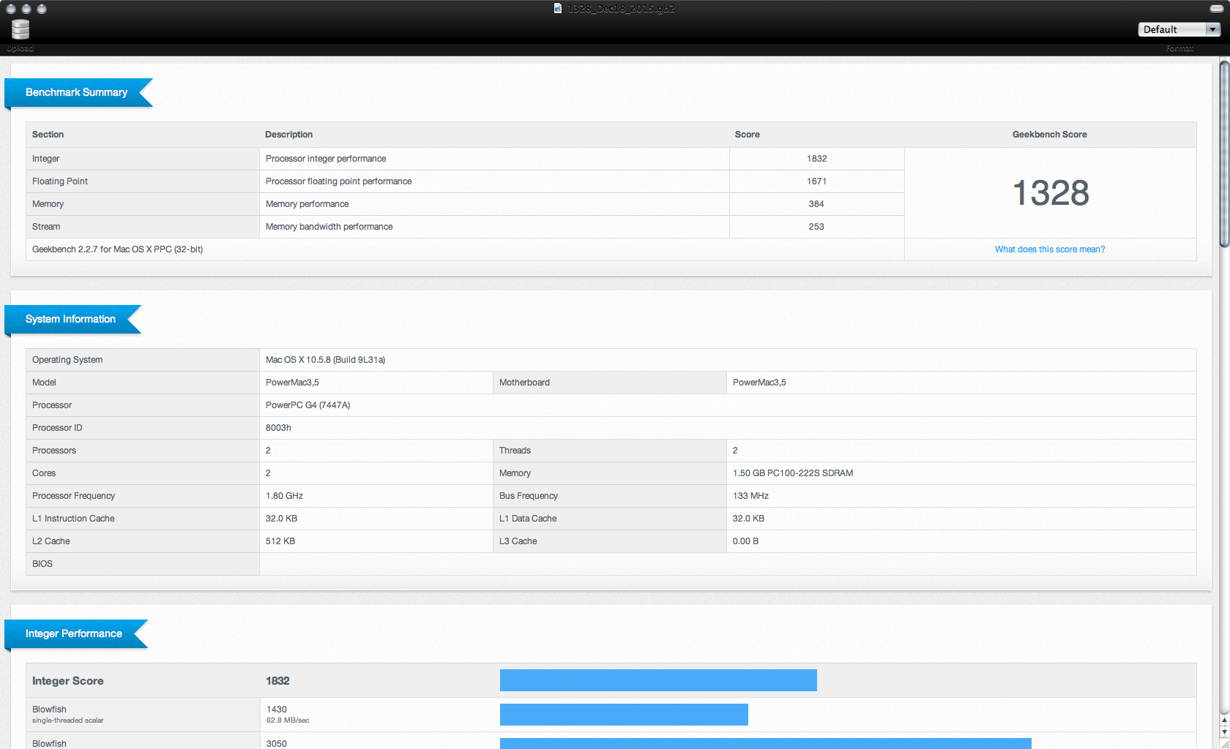Click the Operating System label
The width and height of the screenshot is (1230, 749).
[67, 360]
